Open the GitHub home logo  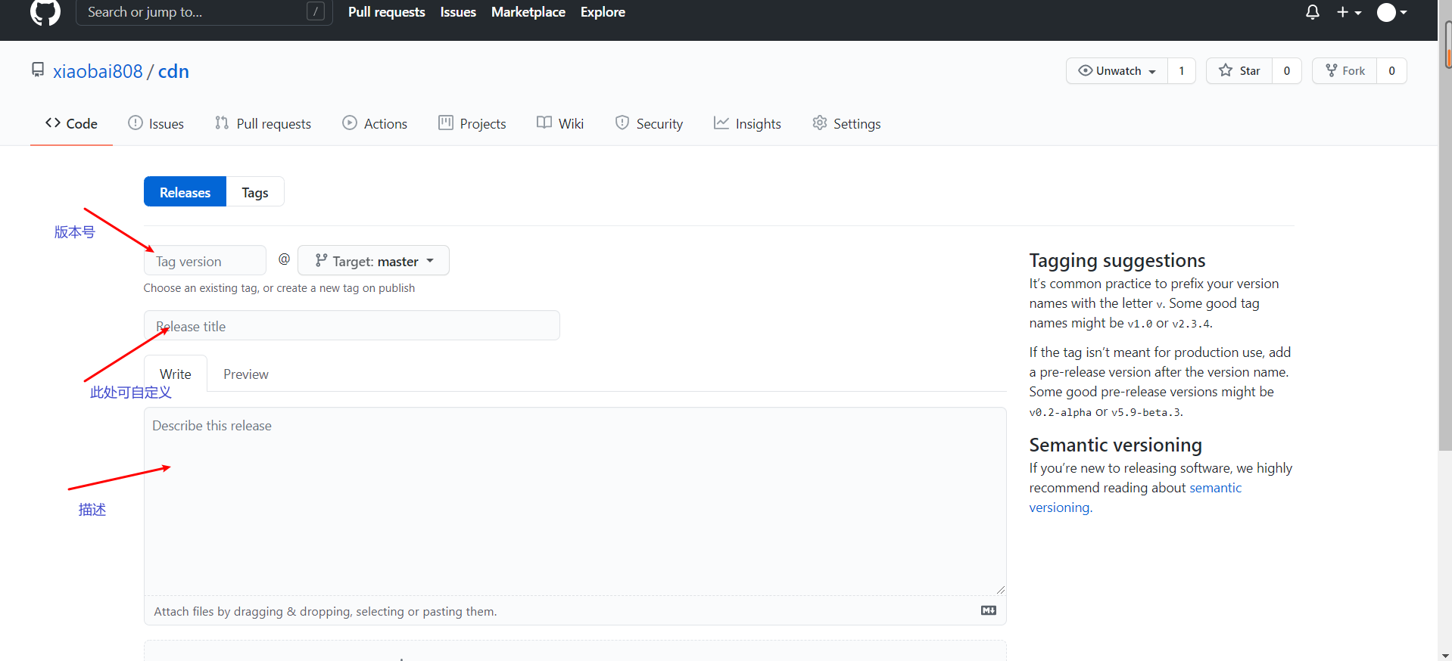point(45,12)
